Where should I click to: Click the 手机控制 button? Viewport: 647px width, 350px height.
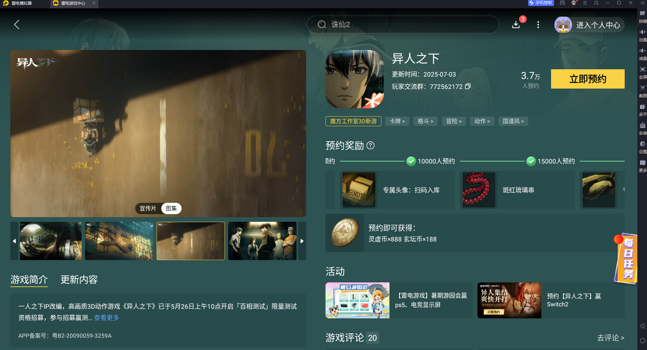point(541,3)
